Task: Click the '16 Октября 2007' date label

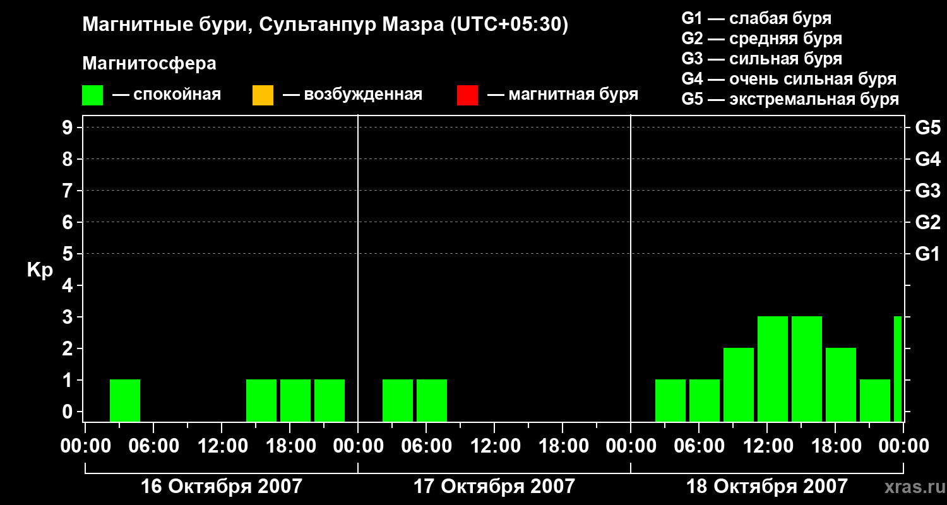Action: [x=221, y=486]
